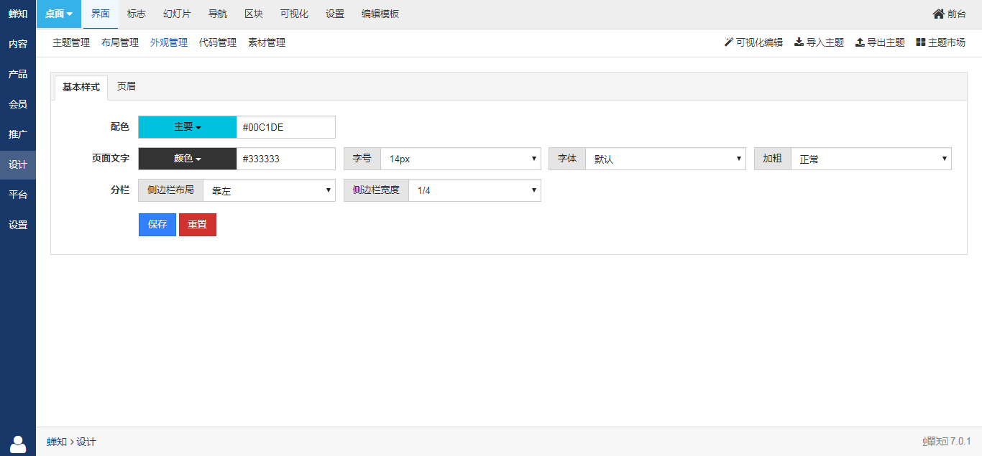The width and height of the screenshot is (982, 456).
Task: Go to 布局管理
Action: point(120,42)
